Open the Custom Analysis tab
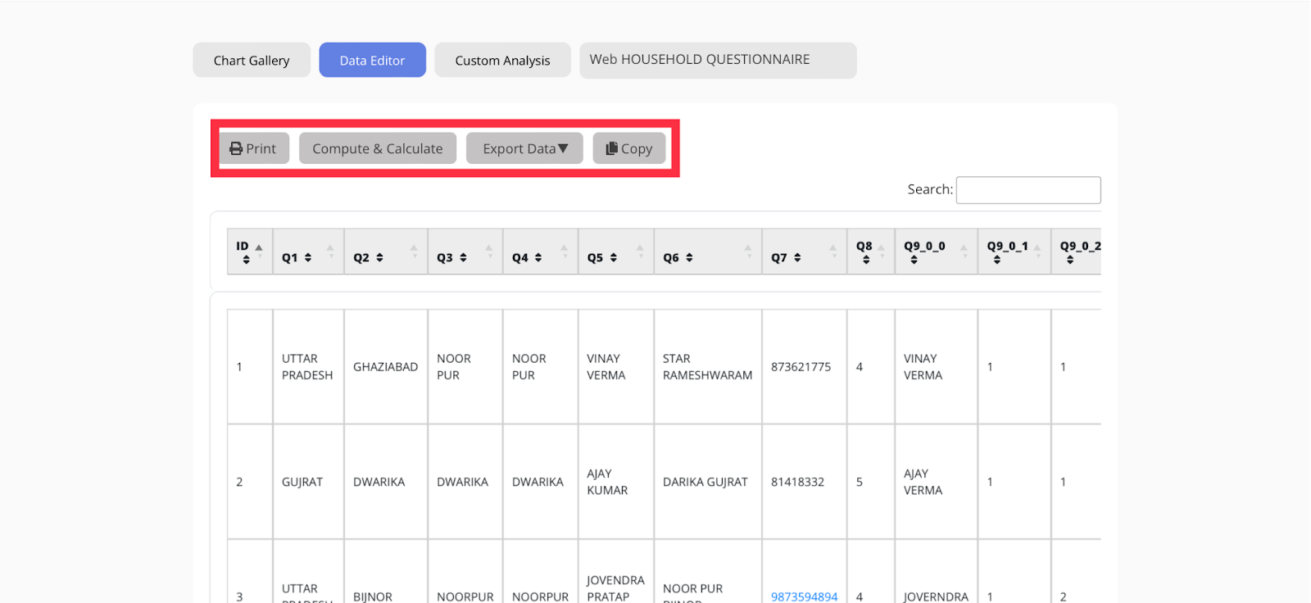The height and width of the screenshot is (603, 1311). coord(502,61)
